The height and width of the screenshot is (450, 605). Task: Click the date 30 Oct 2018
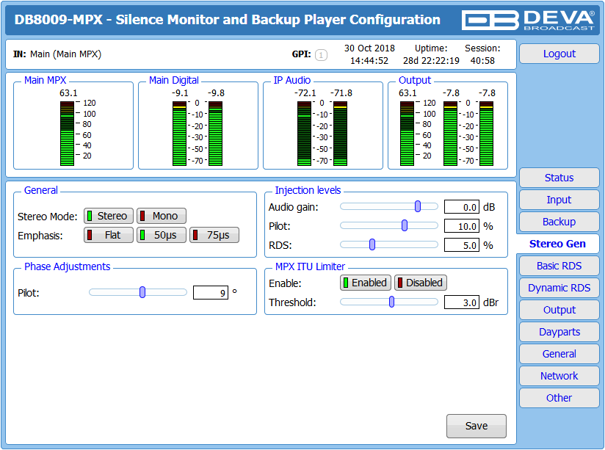pyautogui.click(x=369, y=48)
